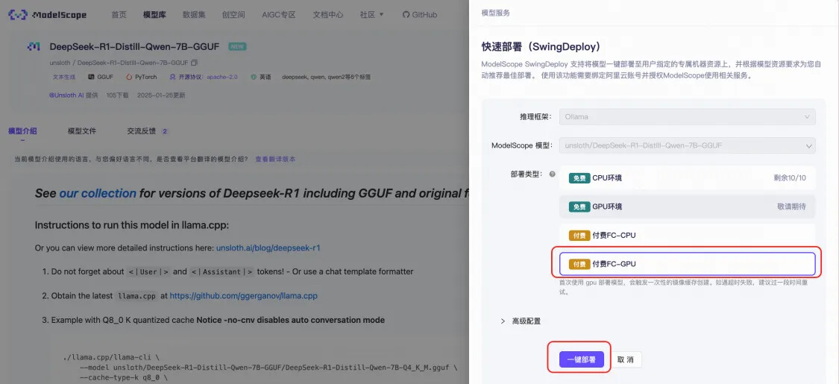Open 模型库 in the top navigation
Viewport: 839px width, 384px height.
click(154, 14)
